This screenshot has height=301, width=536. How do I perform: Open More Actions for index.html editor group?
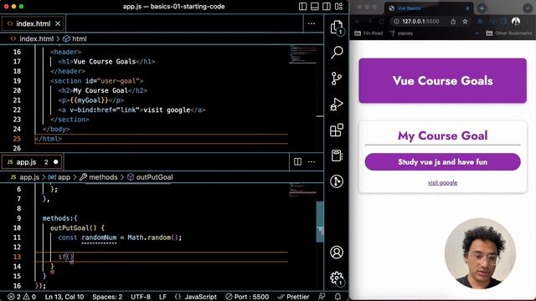click(x=312, y=23)
